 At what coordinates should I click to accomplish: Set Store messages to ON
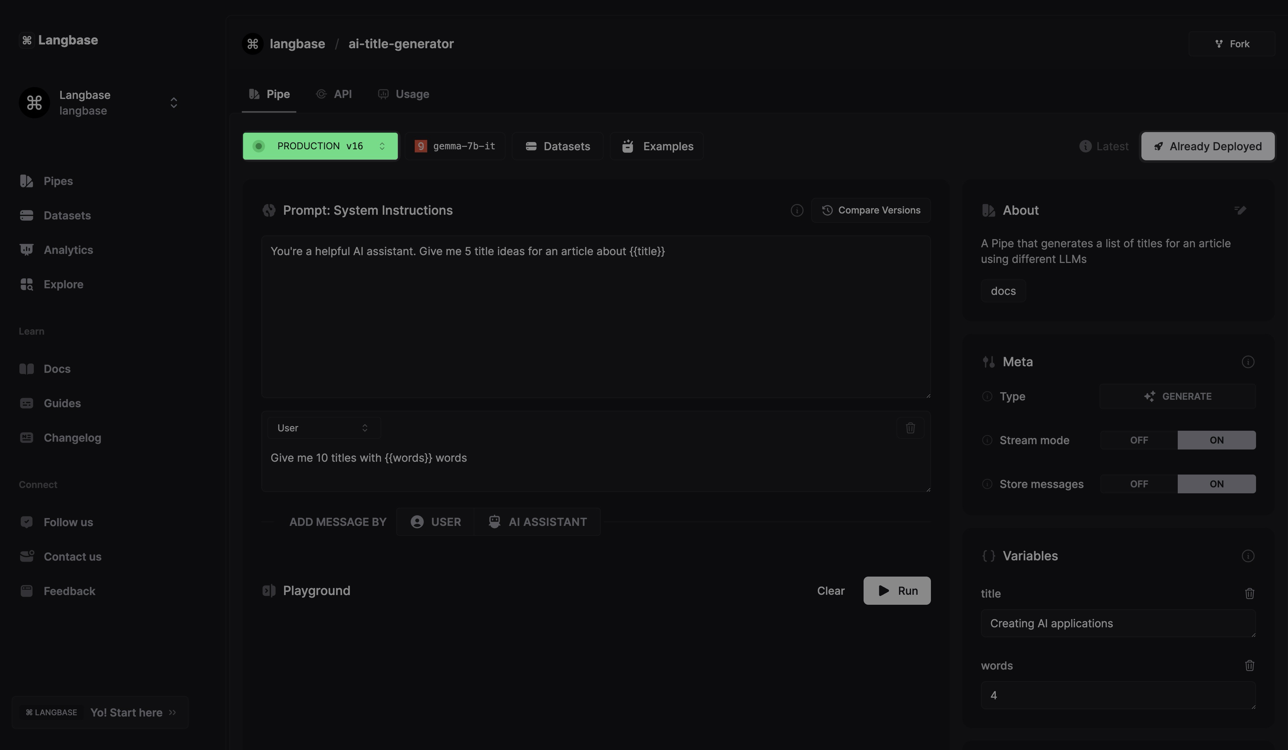coord(1216,484)
